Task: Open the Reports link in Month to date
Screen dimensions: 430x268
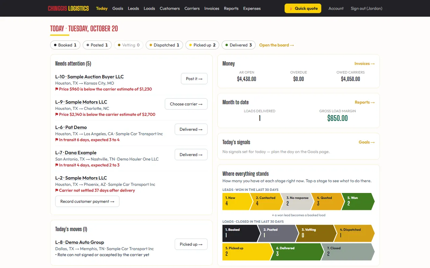Action: click(x=365, y=103)
